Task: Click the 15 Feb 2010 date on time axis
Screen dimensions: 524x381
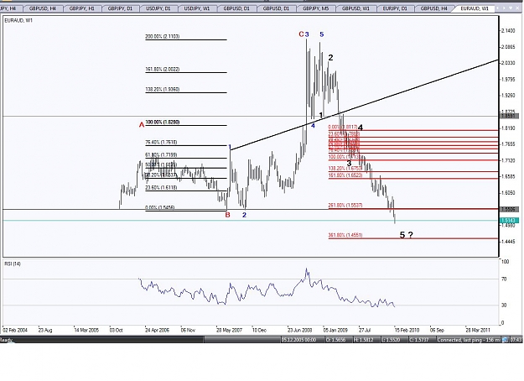Action: coord(407,330)
